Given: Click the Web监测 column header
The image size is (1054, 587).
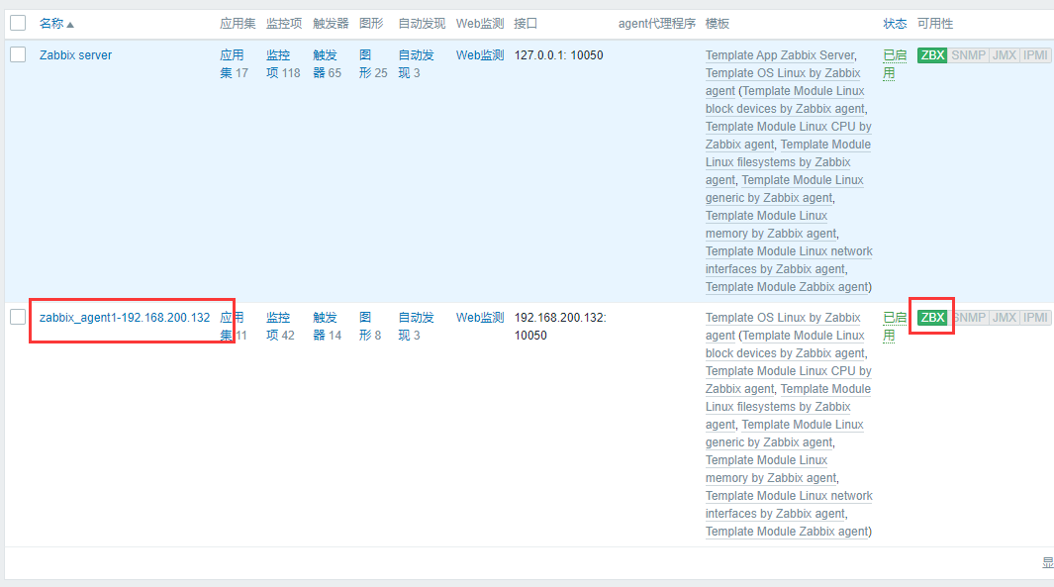Looking at the screenshot, I should 480,24.
